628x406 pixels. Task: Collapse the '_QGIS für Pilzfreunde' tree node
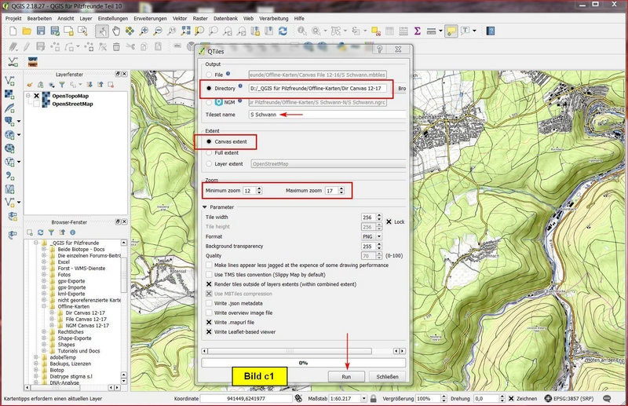[x=35, y=243]
